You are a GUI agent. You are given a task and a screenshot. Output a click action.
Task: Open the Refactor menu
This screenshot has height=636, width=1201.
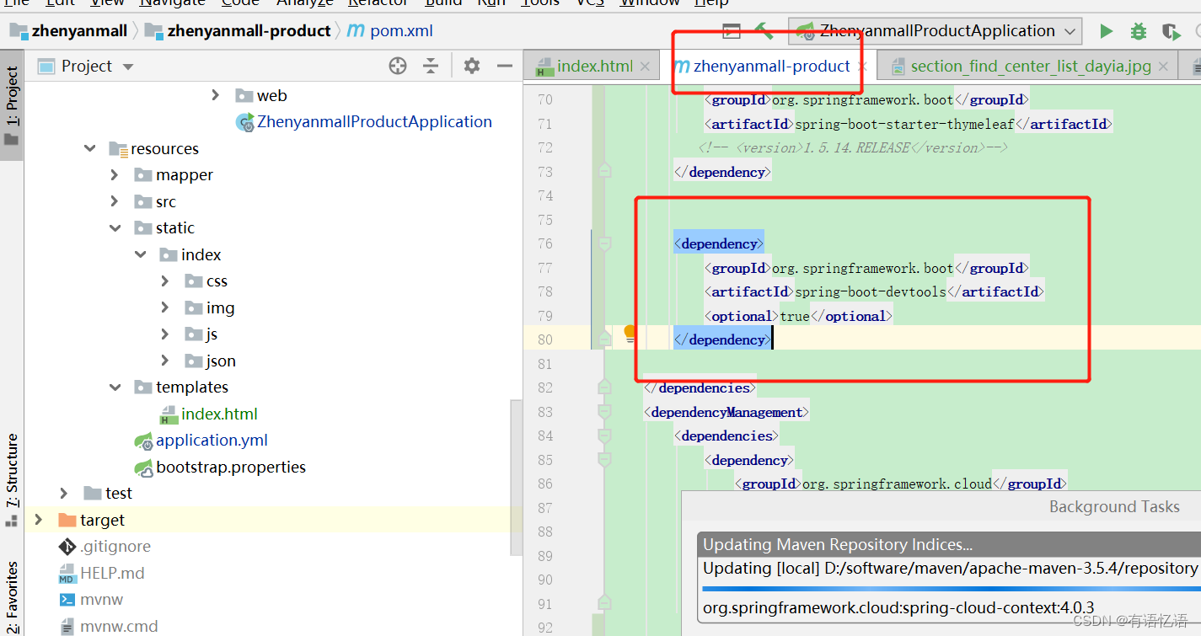(x=378, y=3)
